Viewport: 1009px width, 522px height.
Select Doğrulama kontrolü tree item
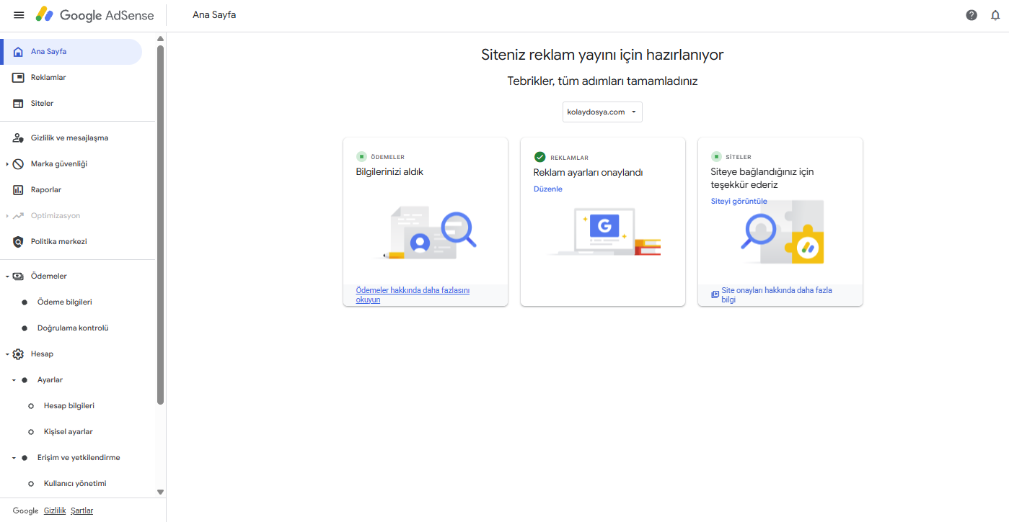tap(71, 328)
